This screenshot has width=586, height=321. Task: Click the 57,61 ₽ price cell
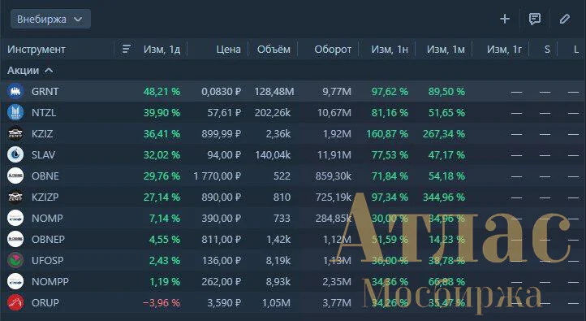224,113
